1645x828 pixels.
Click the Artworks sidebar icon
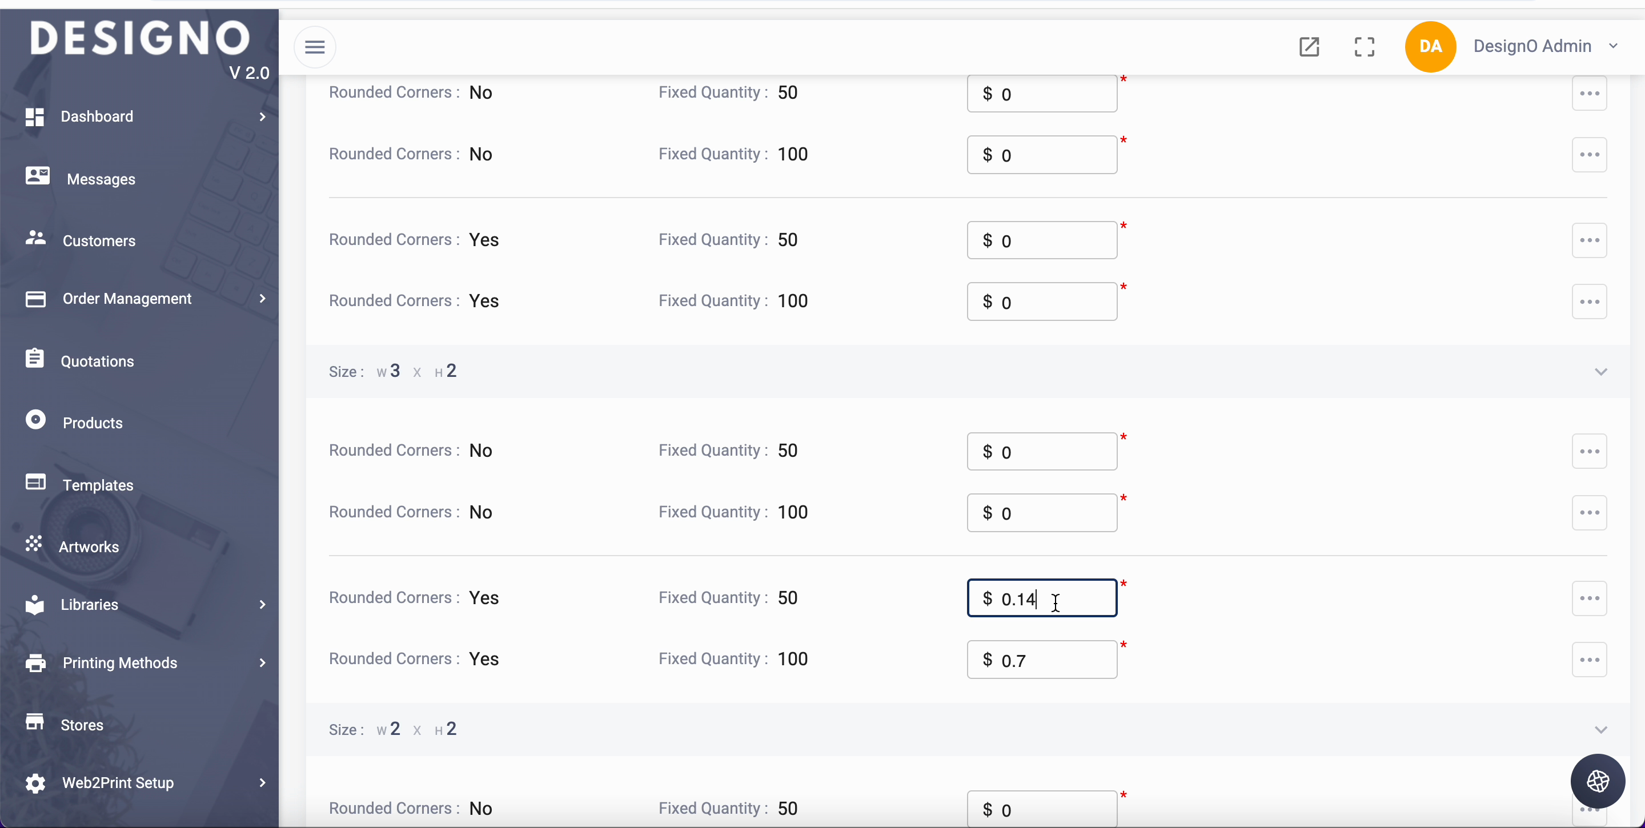coord(34,544)
